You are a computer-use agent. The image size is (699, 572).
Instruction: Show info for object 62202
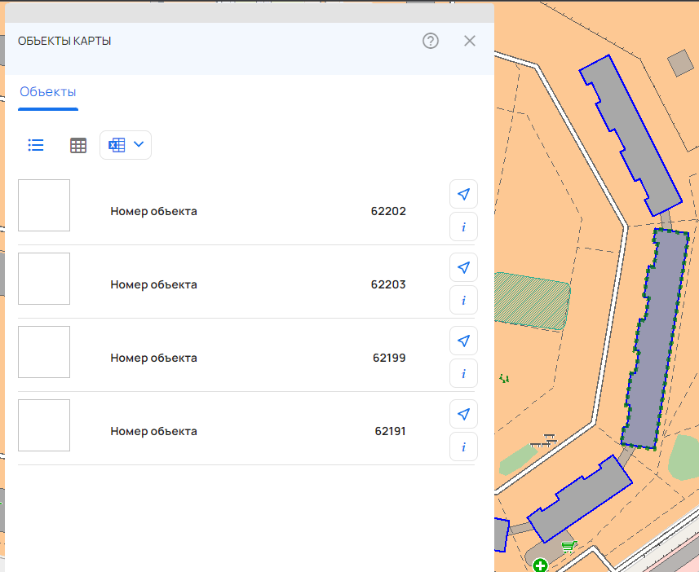pyautogui.click(x=463, y=227)
